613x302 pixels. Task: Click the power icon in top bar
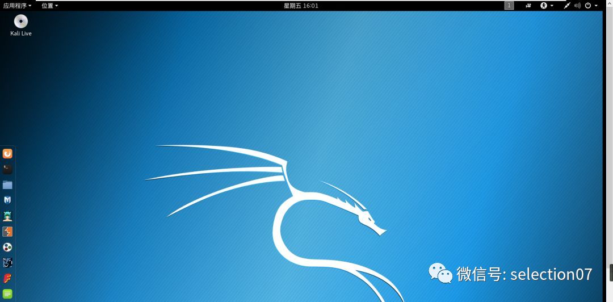click(x=588, y=6)
